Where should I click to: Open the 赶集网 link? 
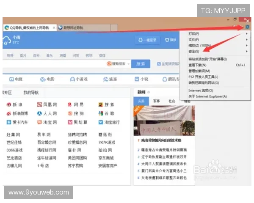pyautogui.click(x=14, y=134)
